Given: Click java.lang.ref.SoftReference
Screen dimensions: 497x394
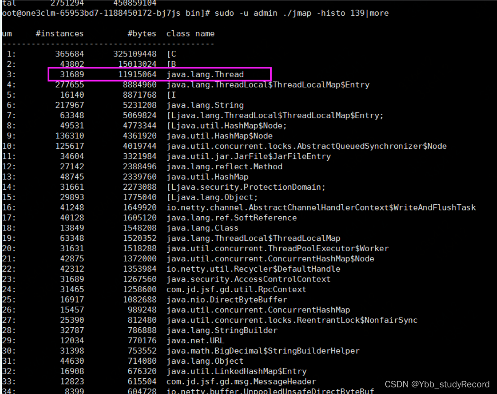Looking at the screenshot, I should pos(232,218).
